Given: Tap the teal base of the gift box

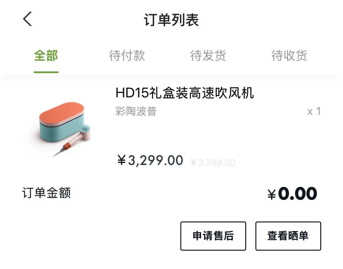Looking at the screenshot, I should [59, 132].
